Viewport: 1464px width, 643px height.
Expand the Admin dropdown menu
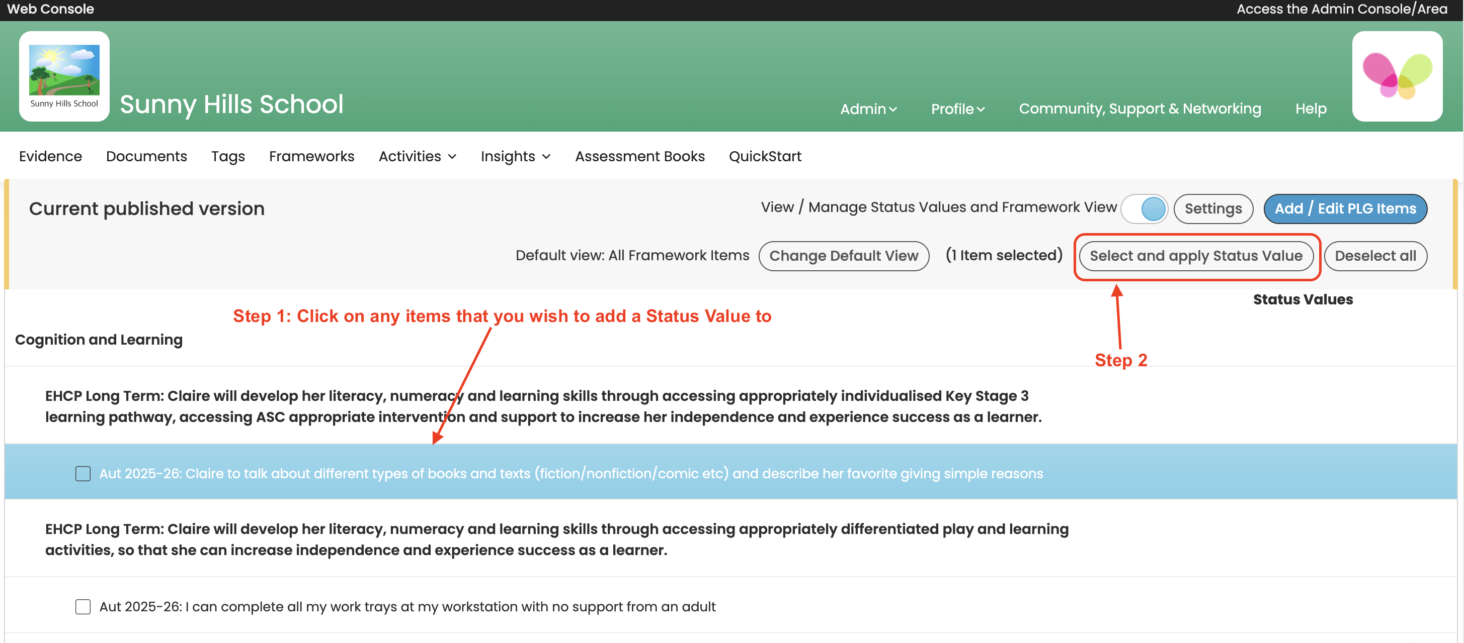point(868,109)
